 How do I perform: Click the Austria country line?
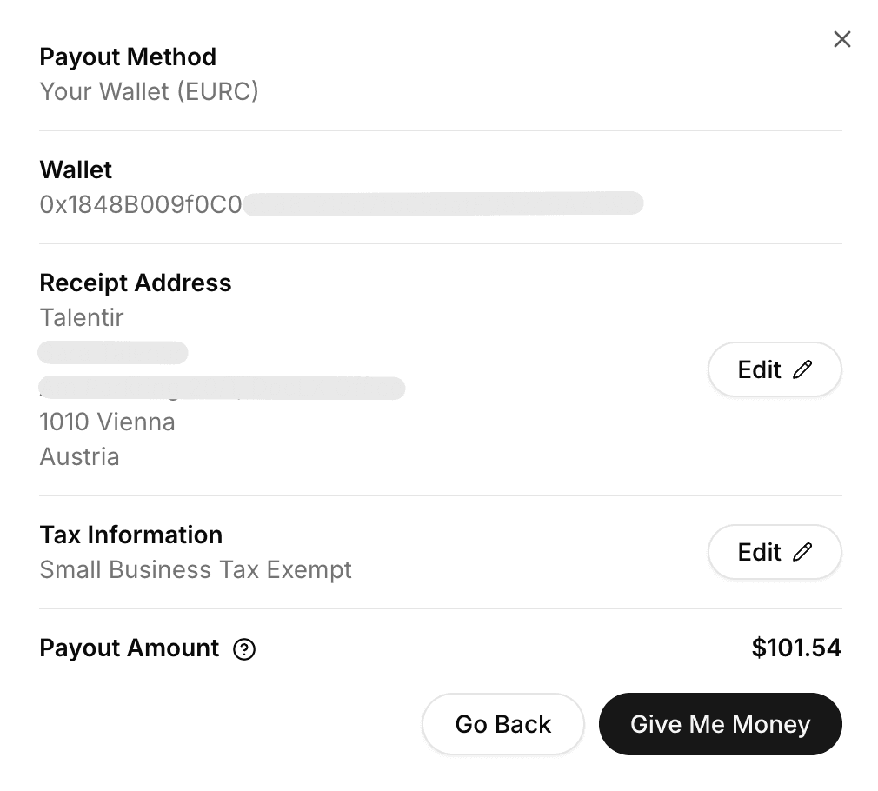[79, 456]
